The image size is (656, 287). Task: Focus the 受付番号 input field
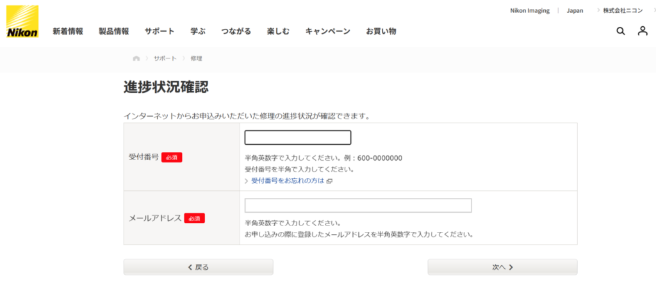(298, 138)
